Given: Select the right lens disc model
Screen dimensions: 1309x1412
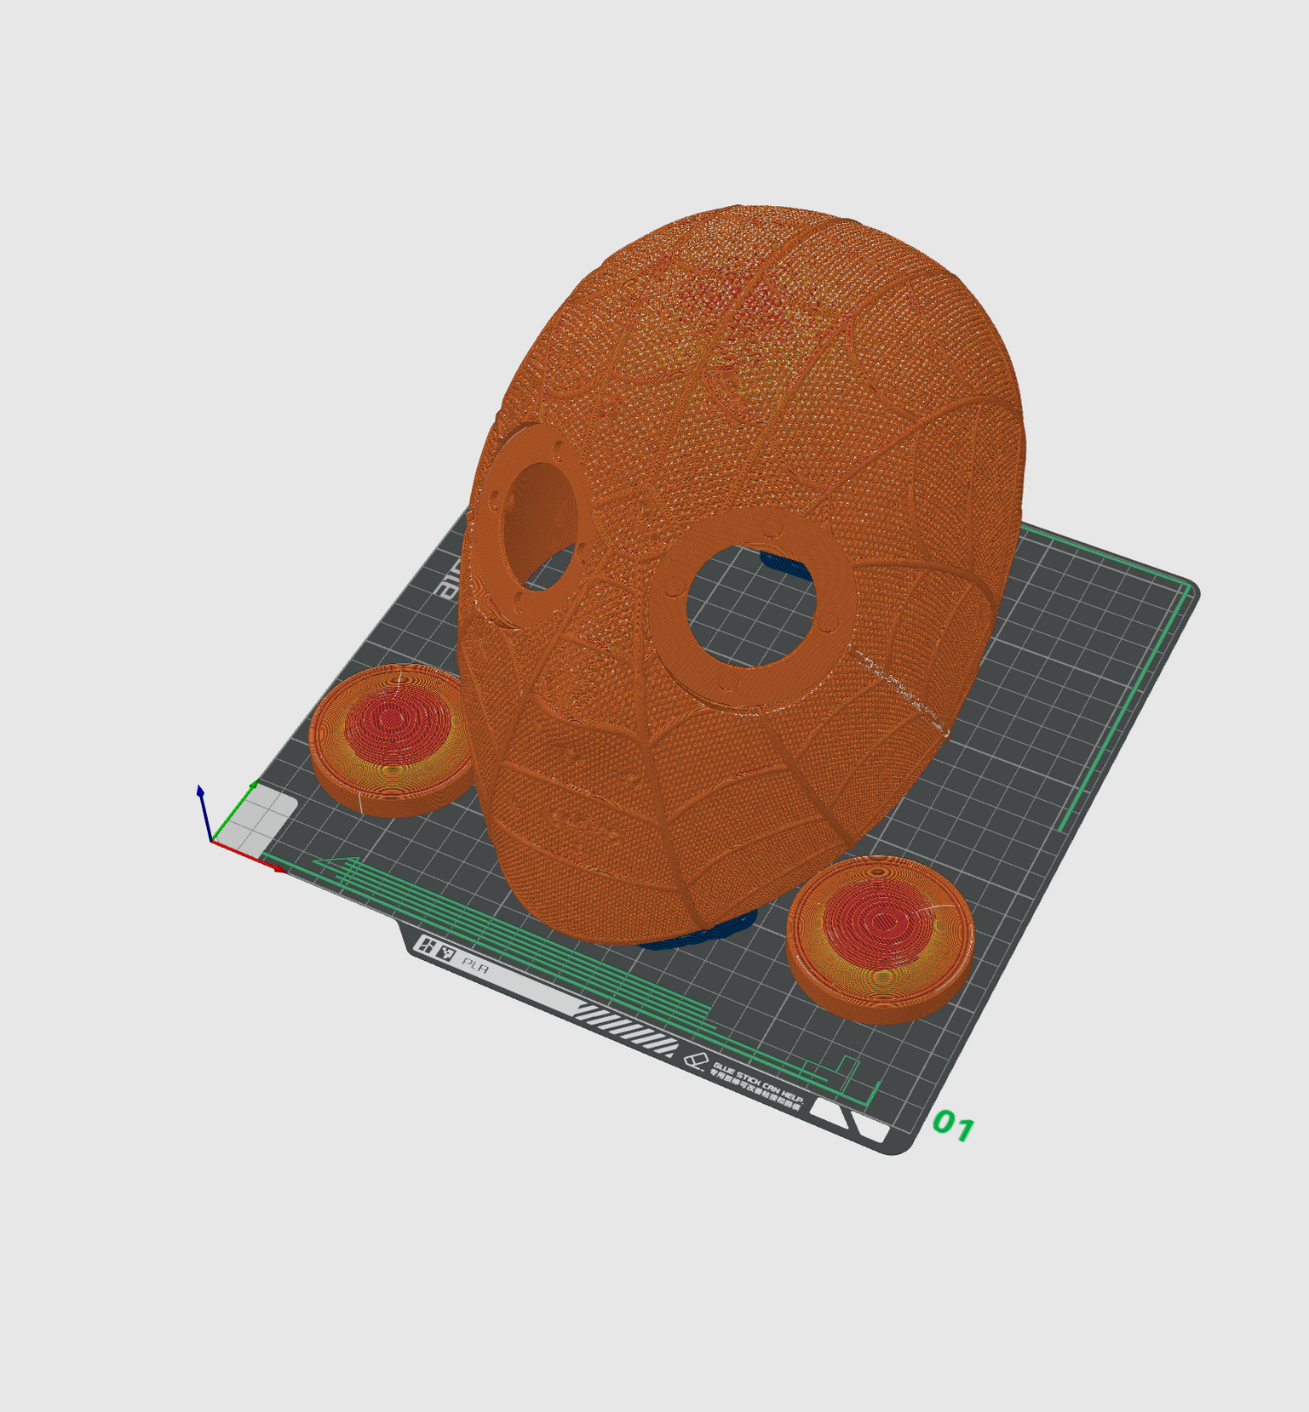Looking at the screenshot, I should pyautogui.click(x=881, y=938).
